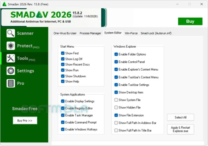Open Smad-Lock (Autorun.inf) tab
208x146 pixels.
click(x=156, y=33)
